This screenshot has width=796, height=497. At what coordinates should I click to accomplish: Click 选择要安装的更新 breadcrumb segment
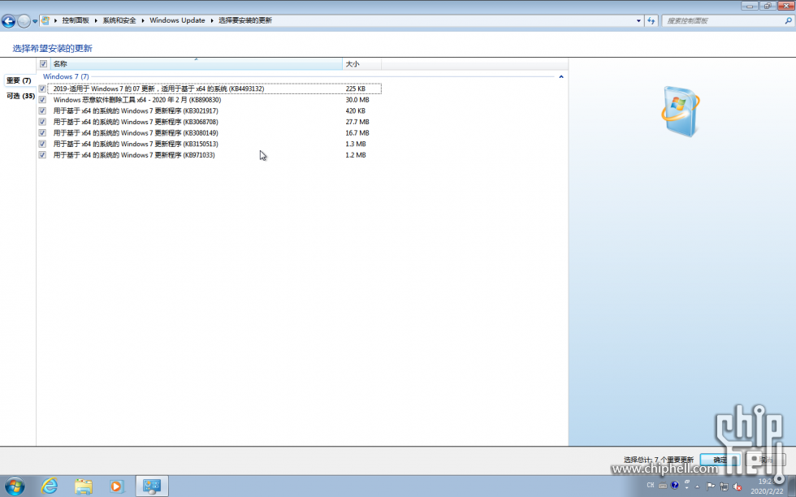[x=245, y=20]
